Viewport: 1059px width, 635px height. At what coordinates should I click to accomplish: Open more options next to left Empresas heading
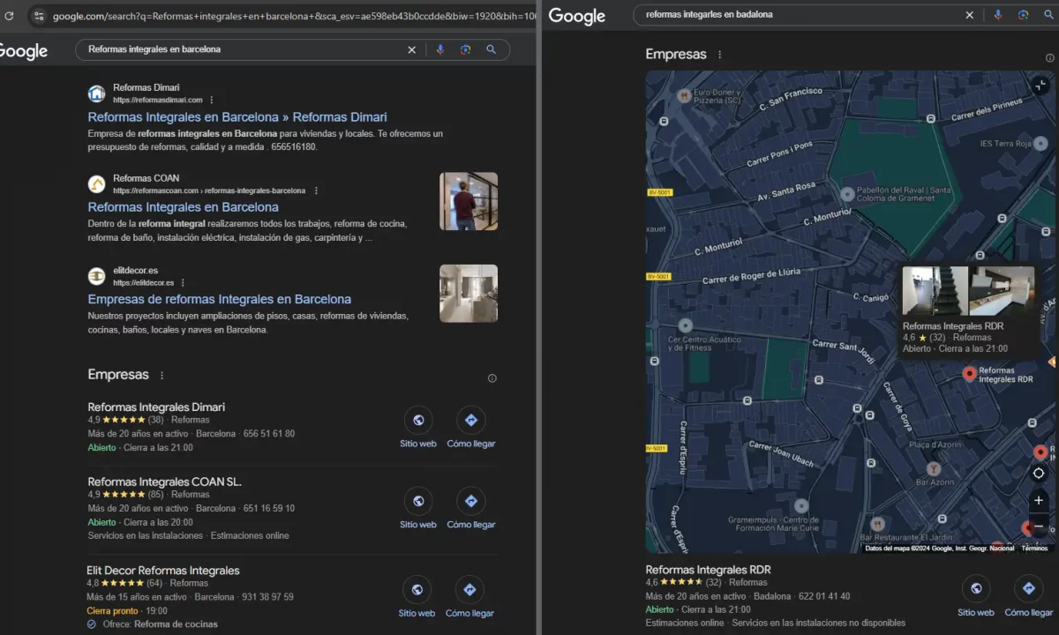tap(161, 376)
